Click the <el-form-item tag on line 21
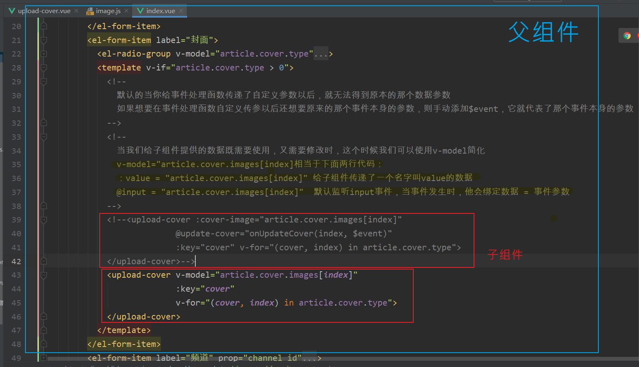 click(x=119, y=40)
